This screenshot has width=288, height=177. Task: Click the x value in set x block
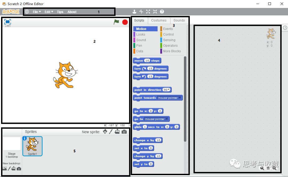pyautogui.click(x=151, y=148)
